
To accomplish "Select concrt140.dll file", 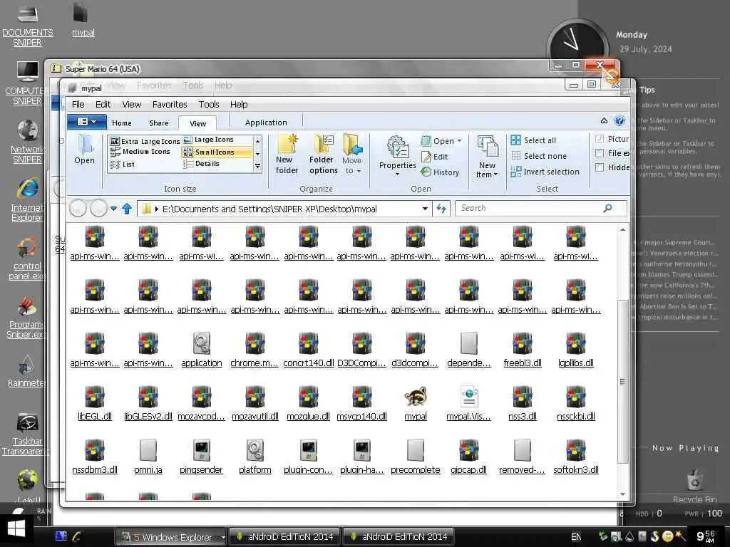I will click(308, 349).
